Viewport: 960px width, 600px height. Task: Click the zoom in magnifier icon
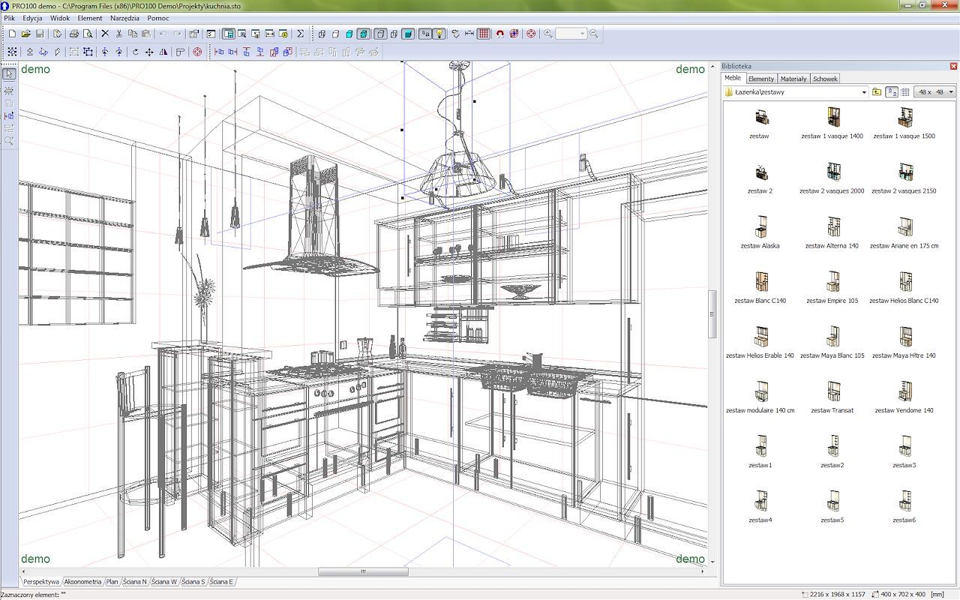click(x=548, y=34)
